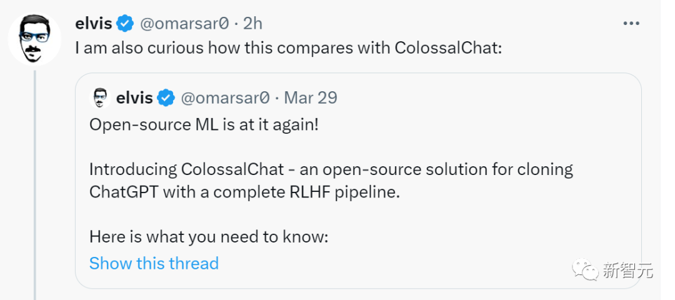Open the 2h timestamp permalink

252,24
